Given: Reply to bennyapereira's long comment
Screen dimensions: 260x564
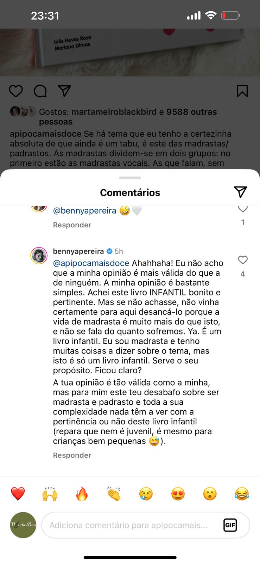Looking at the screenshot, I should pyautogui.click(x=72, y=455).
